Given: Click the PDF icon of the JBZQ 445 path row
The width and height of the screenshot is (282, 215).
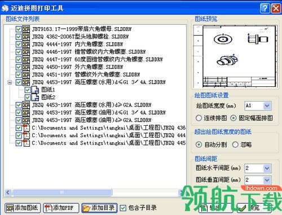Looking at the screenshot, I should coord(26,143).
